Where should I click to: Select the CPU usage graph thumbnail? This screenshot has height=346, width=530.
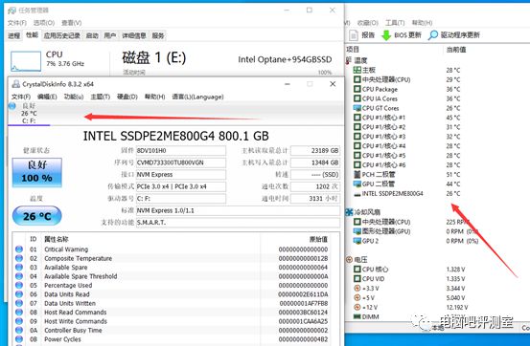click(x=26, y=61)
